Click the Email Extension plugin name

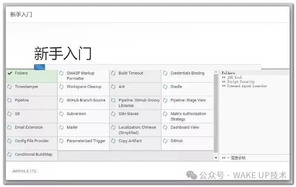pyautogui.click(x=29, y=127)
